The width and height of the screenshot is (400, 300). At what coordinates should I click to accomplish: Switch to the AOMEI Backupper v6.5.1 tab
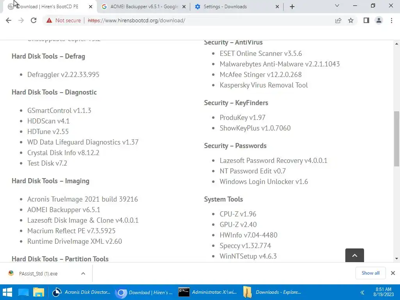tap(144, 7)
